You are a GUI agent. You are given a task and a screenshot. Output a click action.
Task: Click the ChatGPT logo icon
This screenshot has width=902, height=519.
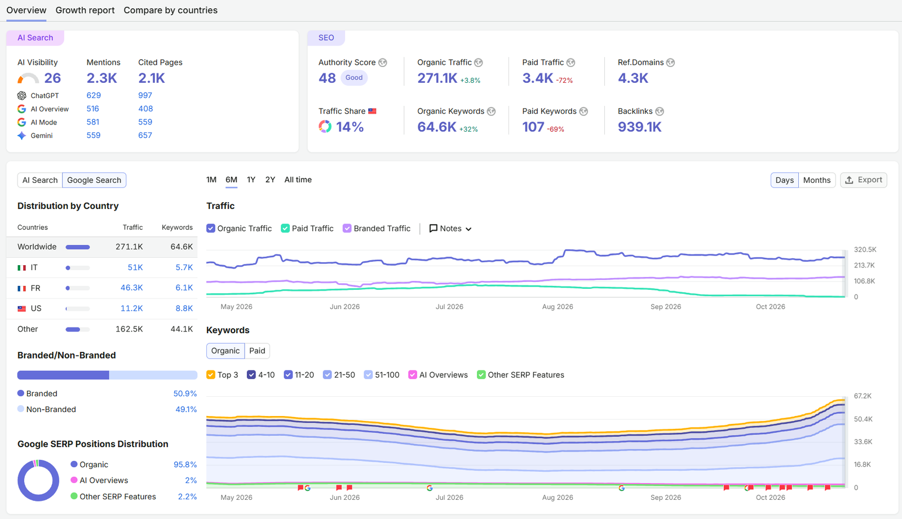pos(22,96)
